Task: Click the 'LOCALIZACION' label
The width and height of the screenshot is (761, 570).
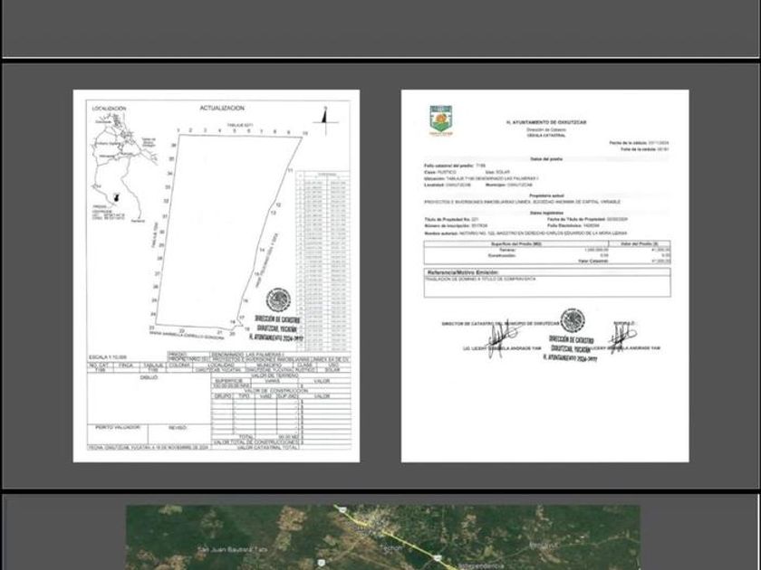Action: pyautogui.click(x=110, y=109)
